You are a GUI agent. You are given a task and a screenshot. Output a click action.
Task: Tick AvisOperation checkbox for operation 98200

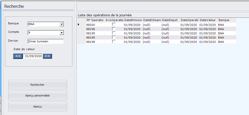pos(114,25)
